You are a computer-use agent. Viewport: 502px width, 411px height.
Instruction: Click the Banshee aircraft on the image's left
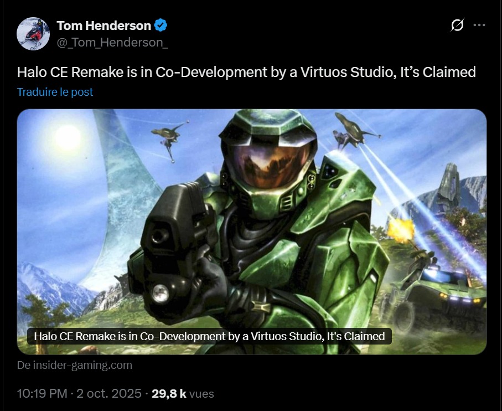(x=170, y=140)
